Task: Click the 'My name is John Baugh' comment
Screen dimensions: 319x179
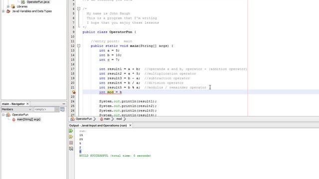Action: [x=108, y=13]
